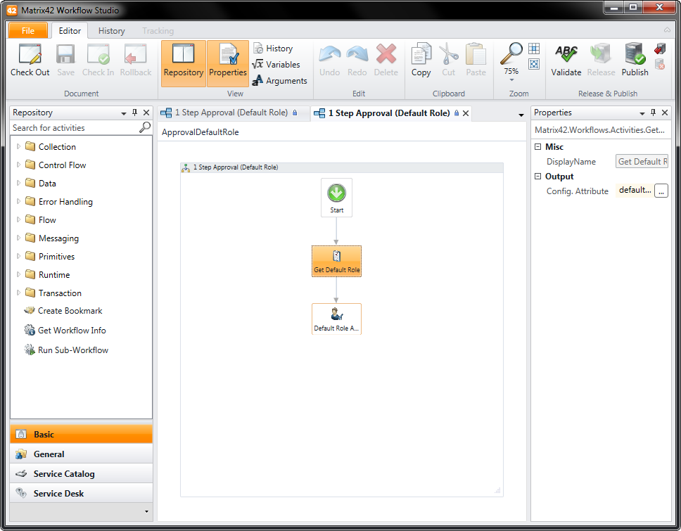Click the Undo arrow
Image resolution: width=681 pixels, height=531 pixels.
pyautogui.click(x=330, y=54)
